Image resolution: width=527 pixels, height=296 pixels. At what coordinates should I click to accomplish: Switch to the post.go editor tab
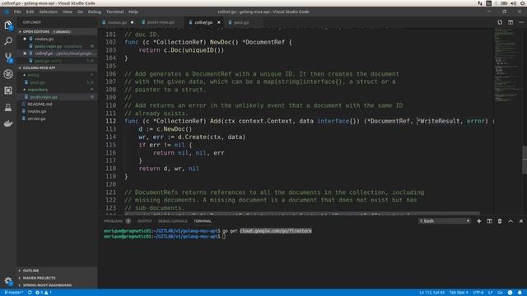tap(241, 22)
